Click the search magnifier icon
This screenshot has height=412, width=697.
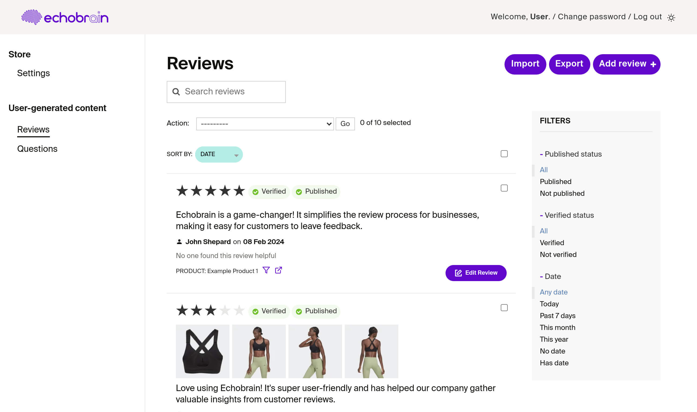click(176, 92)
